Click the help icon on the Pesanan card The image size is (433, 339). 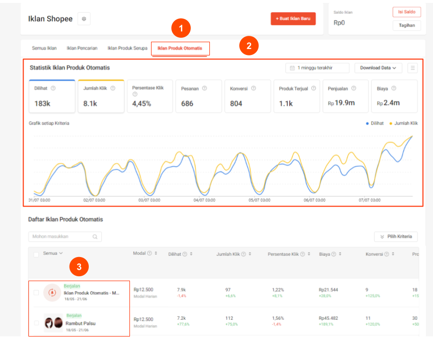coord(204,88)
